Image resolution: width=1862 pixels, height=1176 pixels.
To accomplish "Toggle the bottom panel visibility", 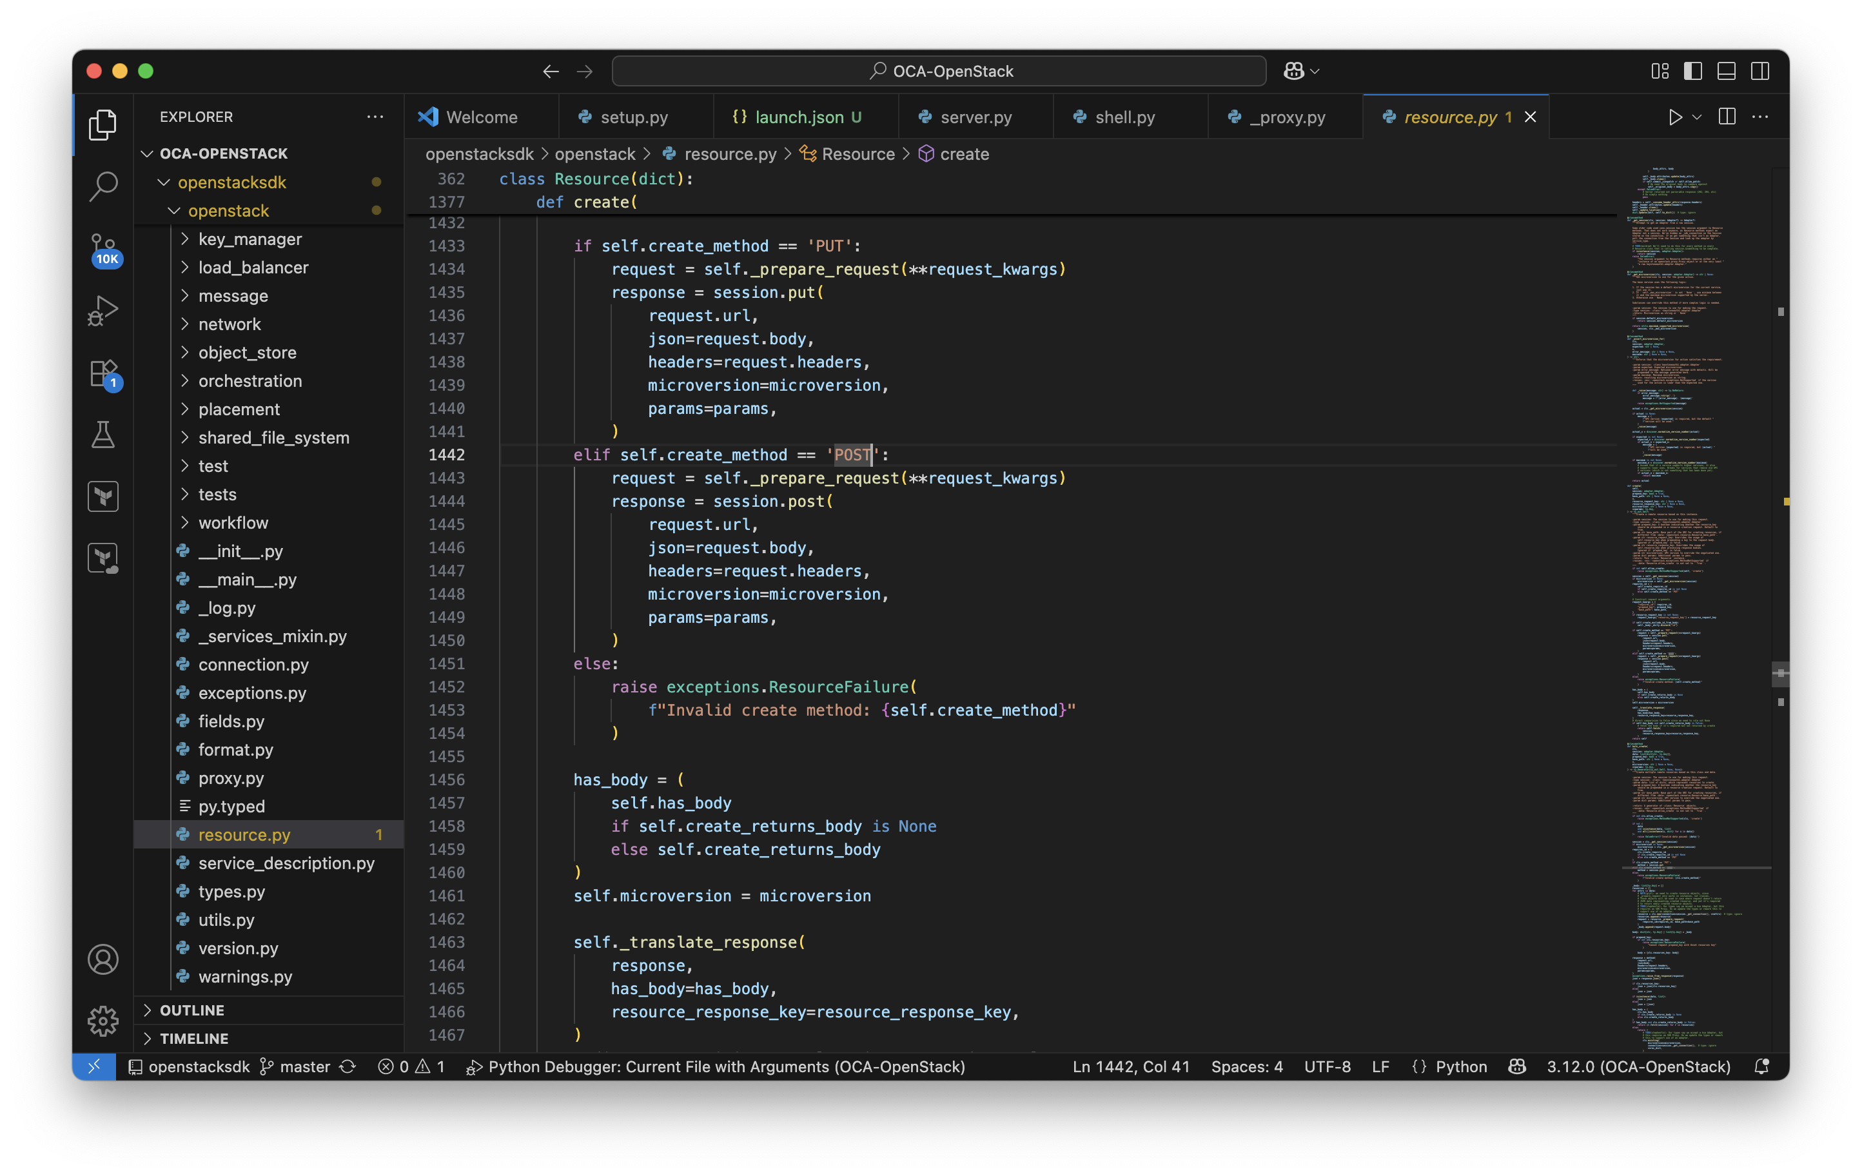I will click(1726, 71).
